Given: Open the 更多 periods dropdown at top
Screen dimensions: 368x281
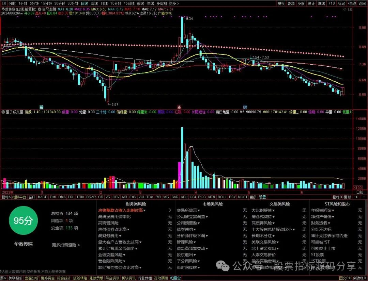Looking at the screenshot, I should coord(174,3).
